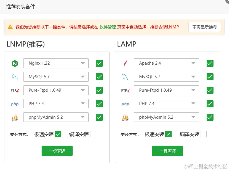
Task: Click the LNMP(推荐) heading
Action: (26, 44)
